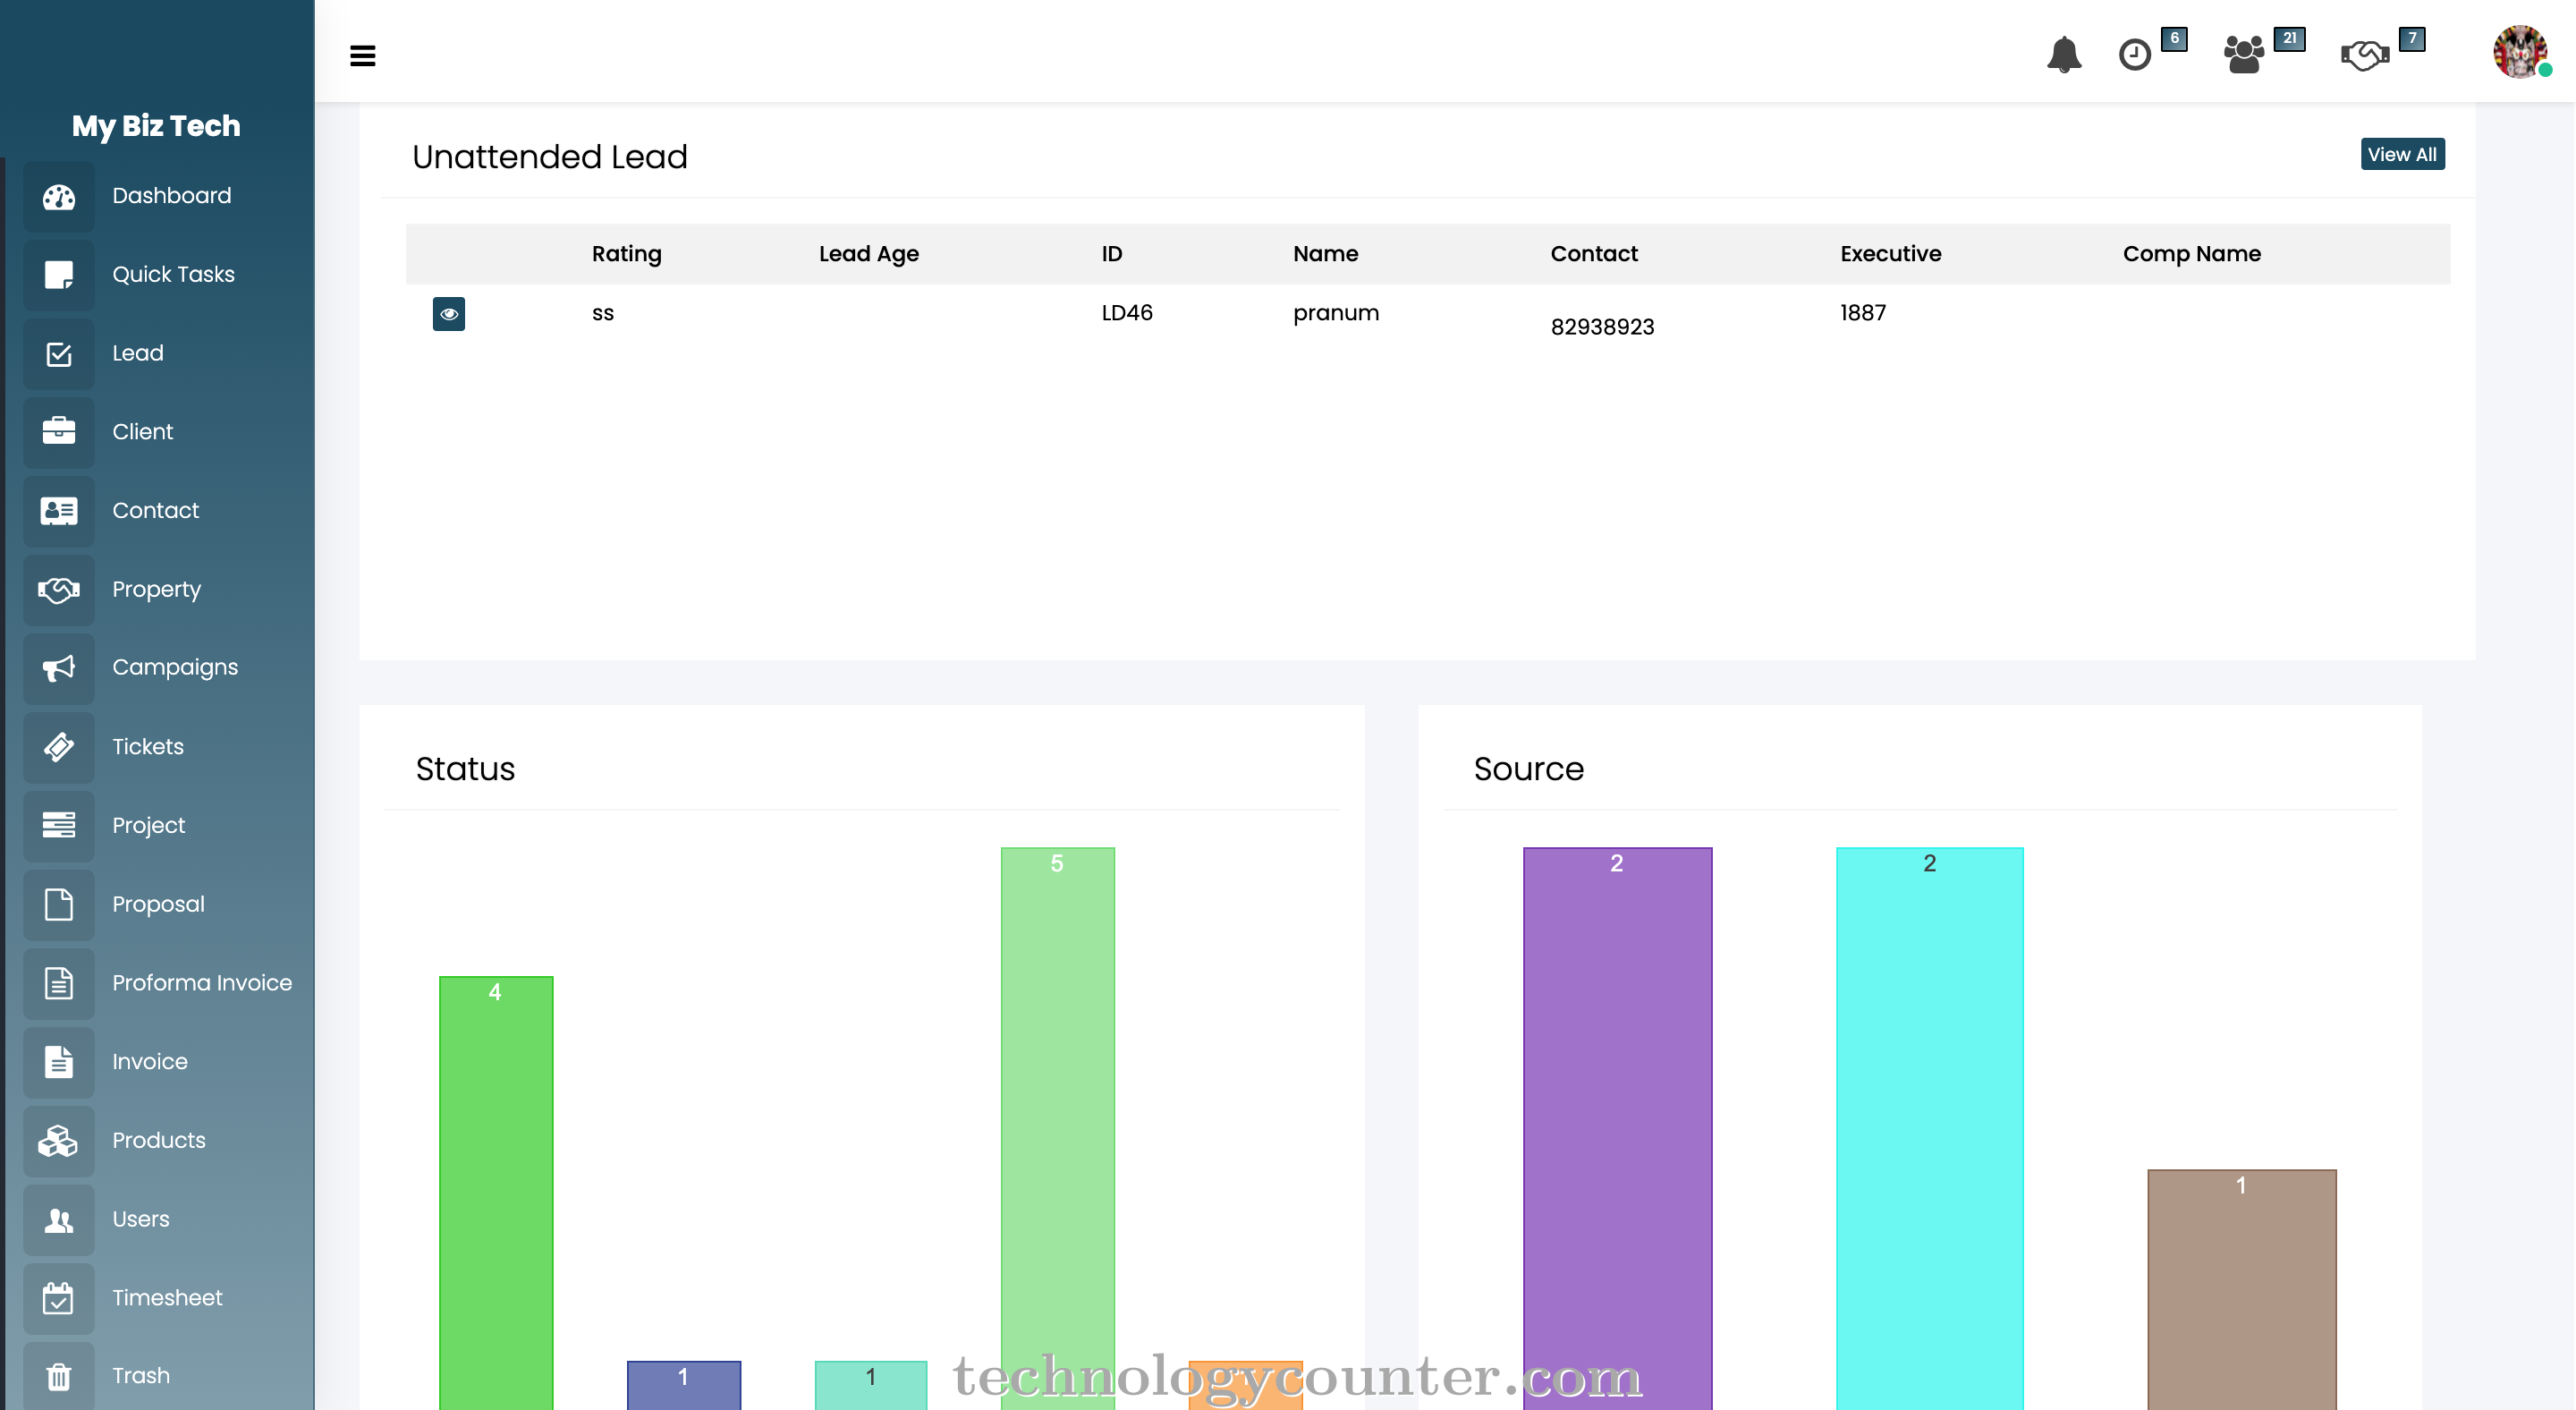Click the badge showing 21

point(2289,39)
